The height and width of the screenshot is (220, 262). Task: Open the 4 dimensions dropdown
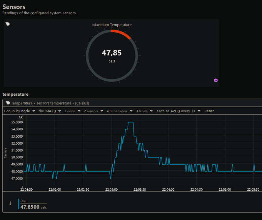(x=120, y=111)
